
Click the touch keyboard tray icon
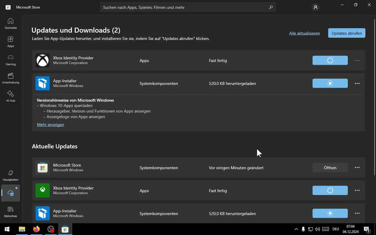[325, 229]
